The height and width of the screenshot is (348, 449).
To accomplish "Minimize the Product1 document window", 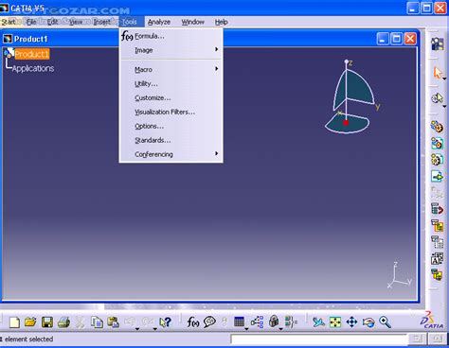I will pos(383,39).
